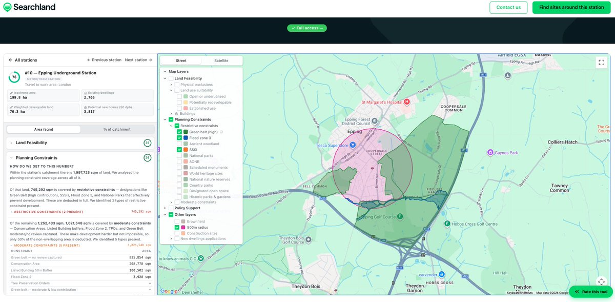The width and height of the screenshot is (615, 302).
Task: Go to Next station
Action: pyautogui.click(x=139, y=60)
